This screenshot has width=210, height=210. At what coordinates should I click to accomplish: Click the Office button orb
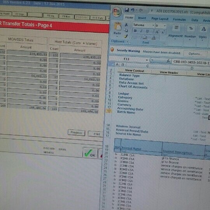tap(117, 12)
